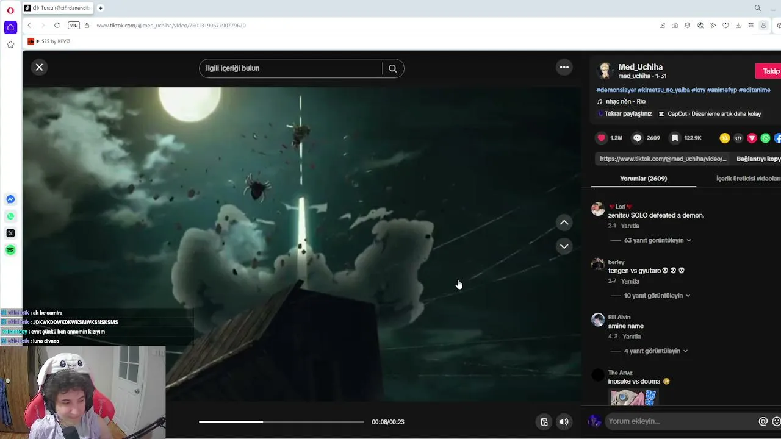Image resolution: width=781 pixels, height=439 pixels.
Task: Open the three-dot more options menu
Action: (x=564, y=67)
